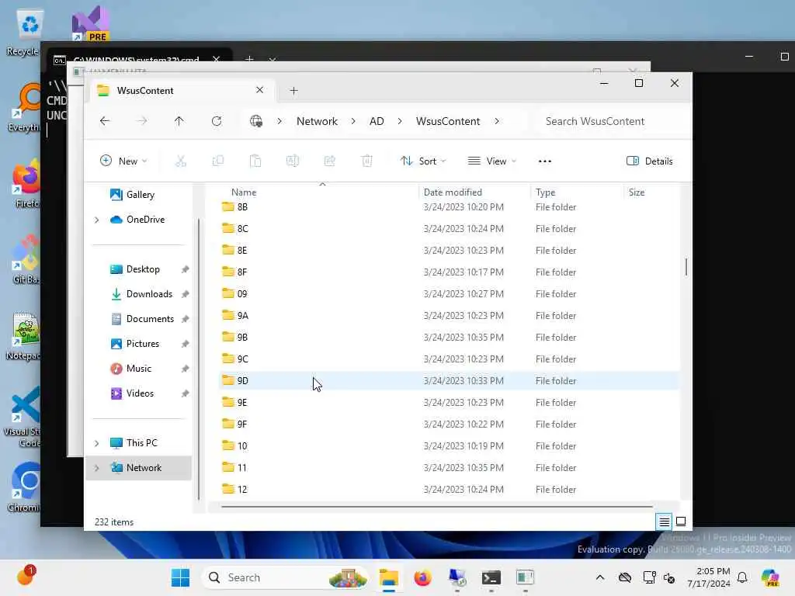Open the See more ellipsis menu
The height and width of the screenshot is (596, 795).
pyautogui.click(x=544, y=161)
